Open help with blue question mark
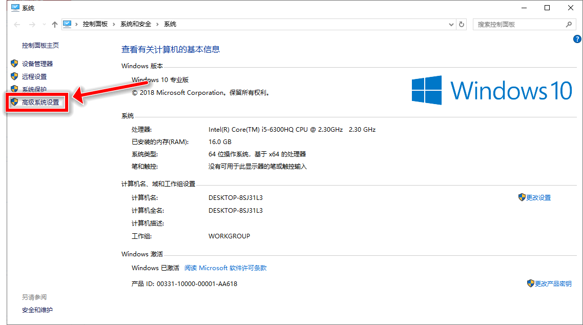583x325 pixels. click(577, 39)
